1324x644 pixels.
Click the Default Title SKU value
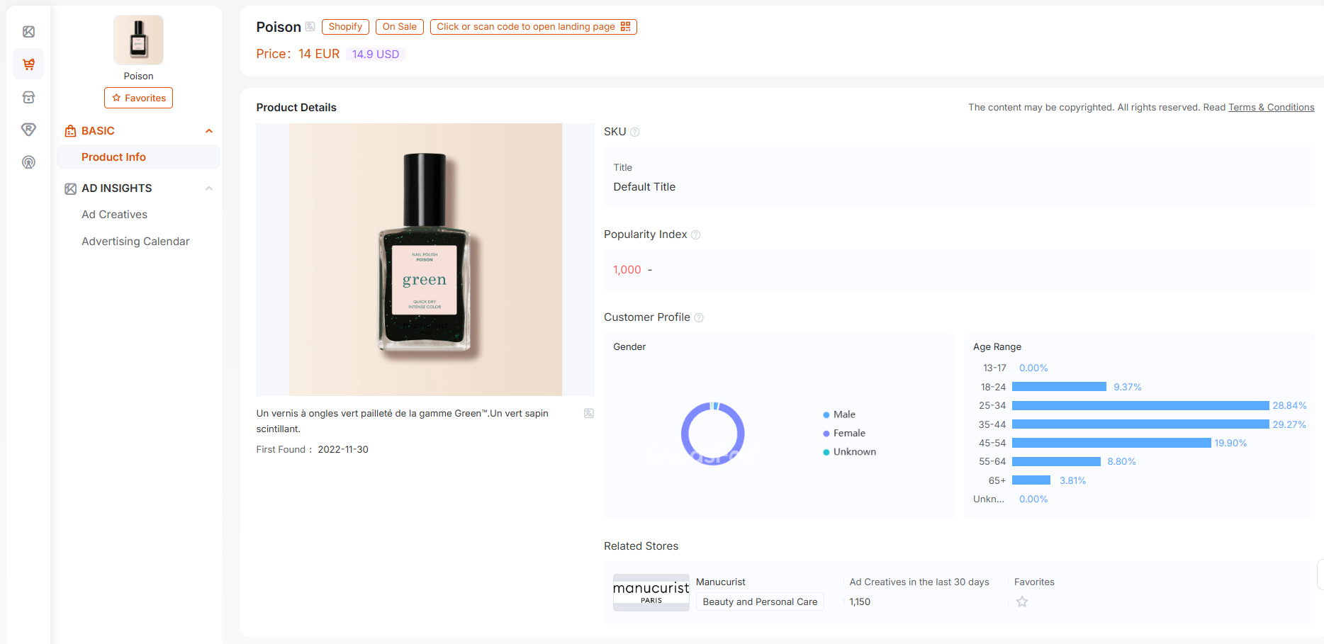click(x=644, y=187)
